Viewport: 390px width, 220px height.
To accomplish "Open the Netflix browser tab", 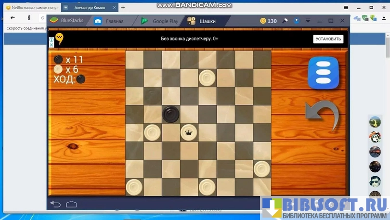I will [31, 8].
